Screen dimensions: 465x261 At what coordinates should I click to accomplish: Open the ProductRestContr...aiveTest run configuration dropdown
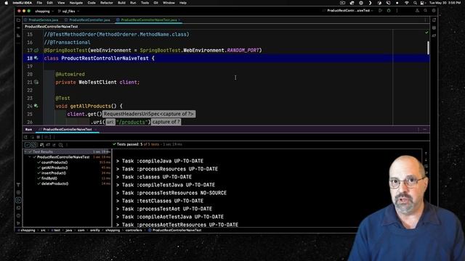tap(349, 11)
